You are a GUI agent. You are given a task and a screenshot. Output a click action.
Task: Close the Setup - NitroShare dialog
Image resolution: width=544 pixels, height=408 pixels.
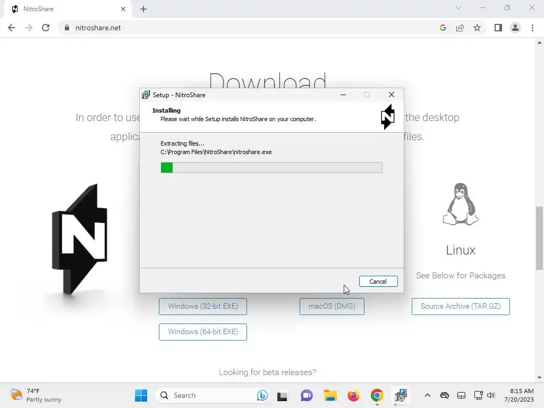(392, 95)
